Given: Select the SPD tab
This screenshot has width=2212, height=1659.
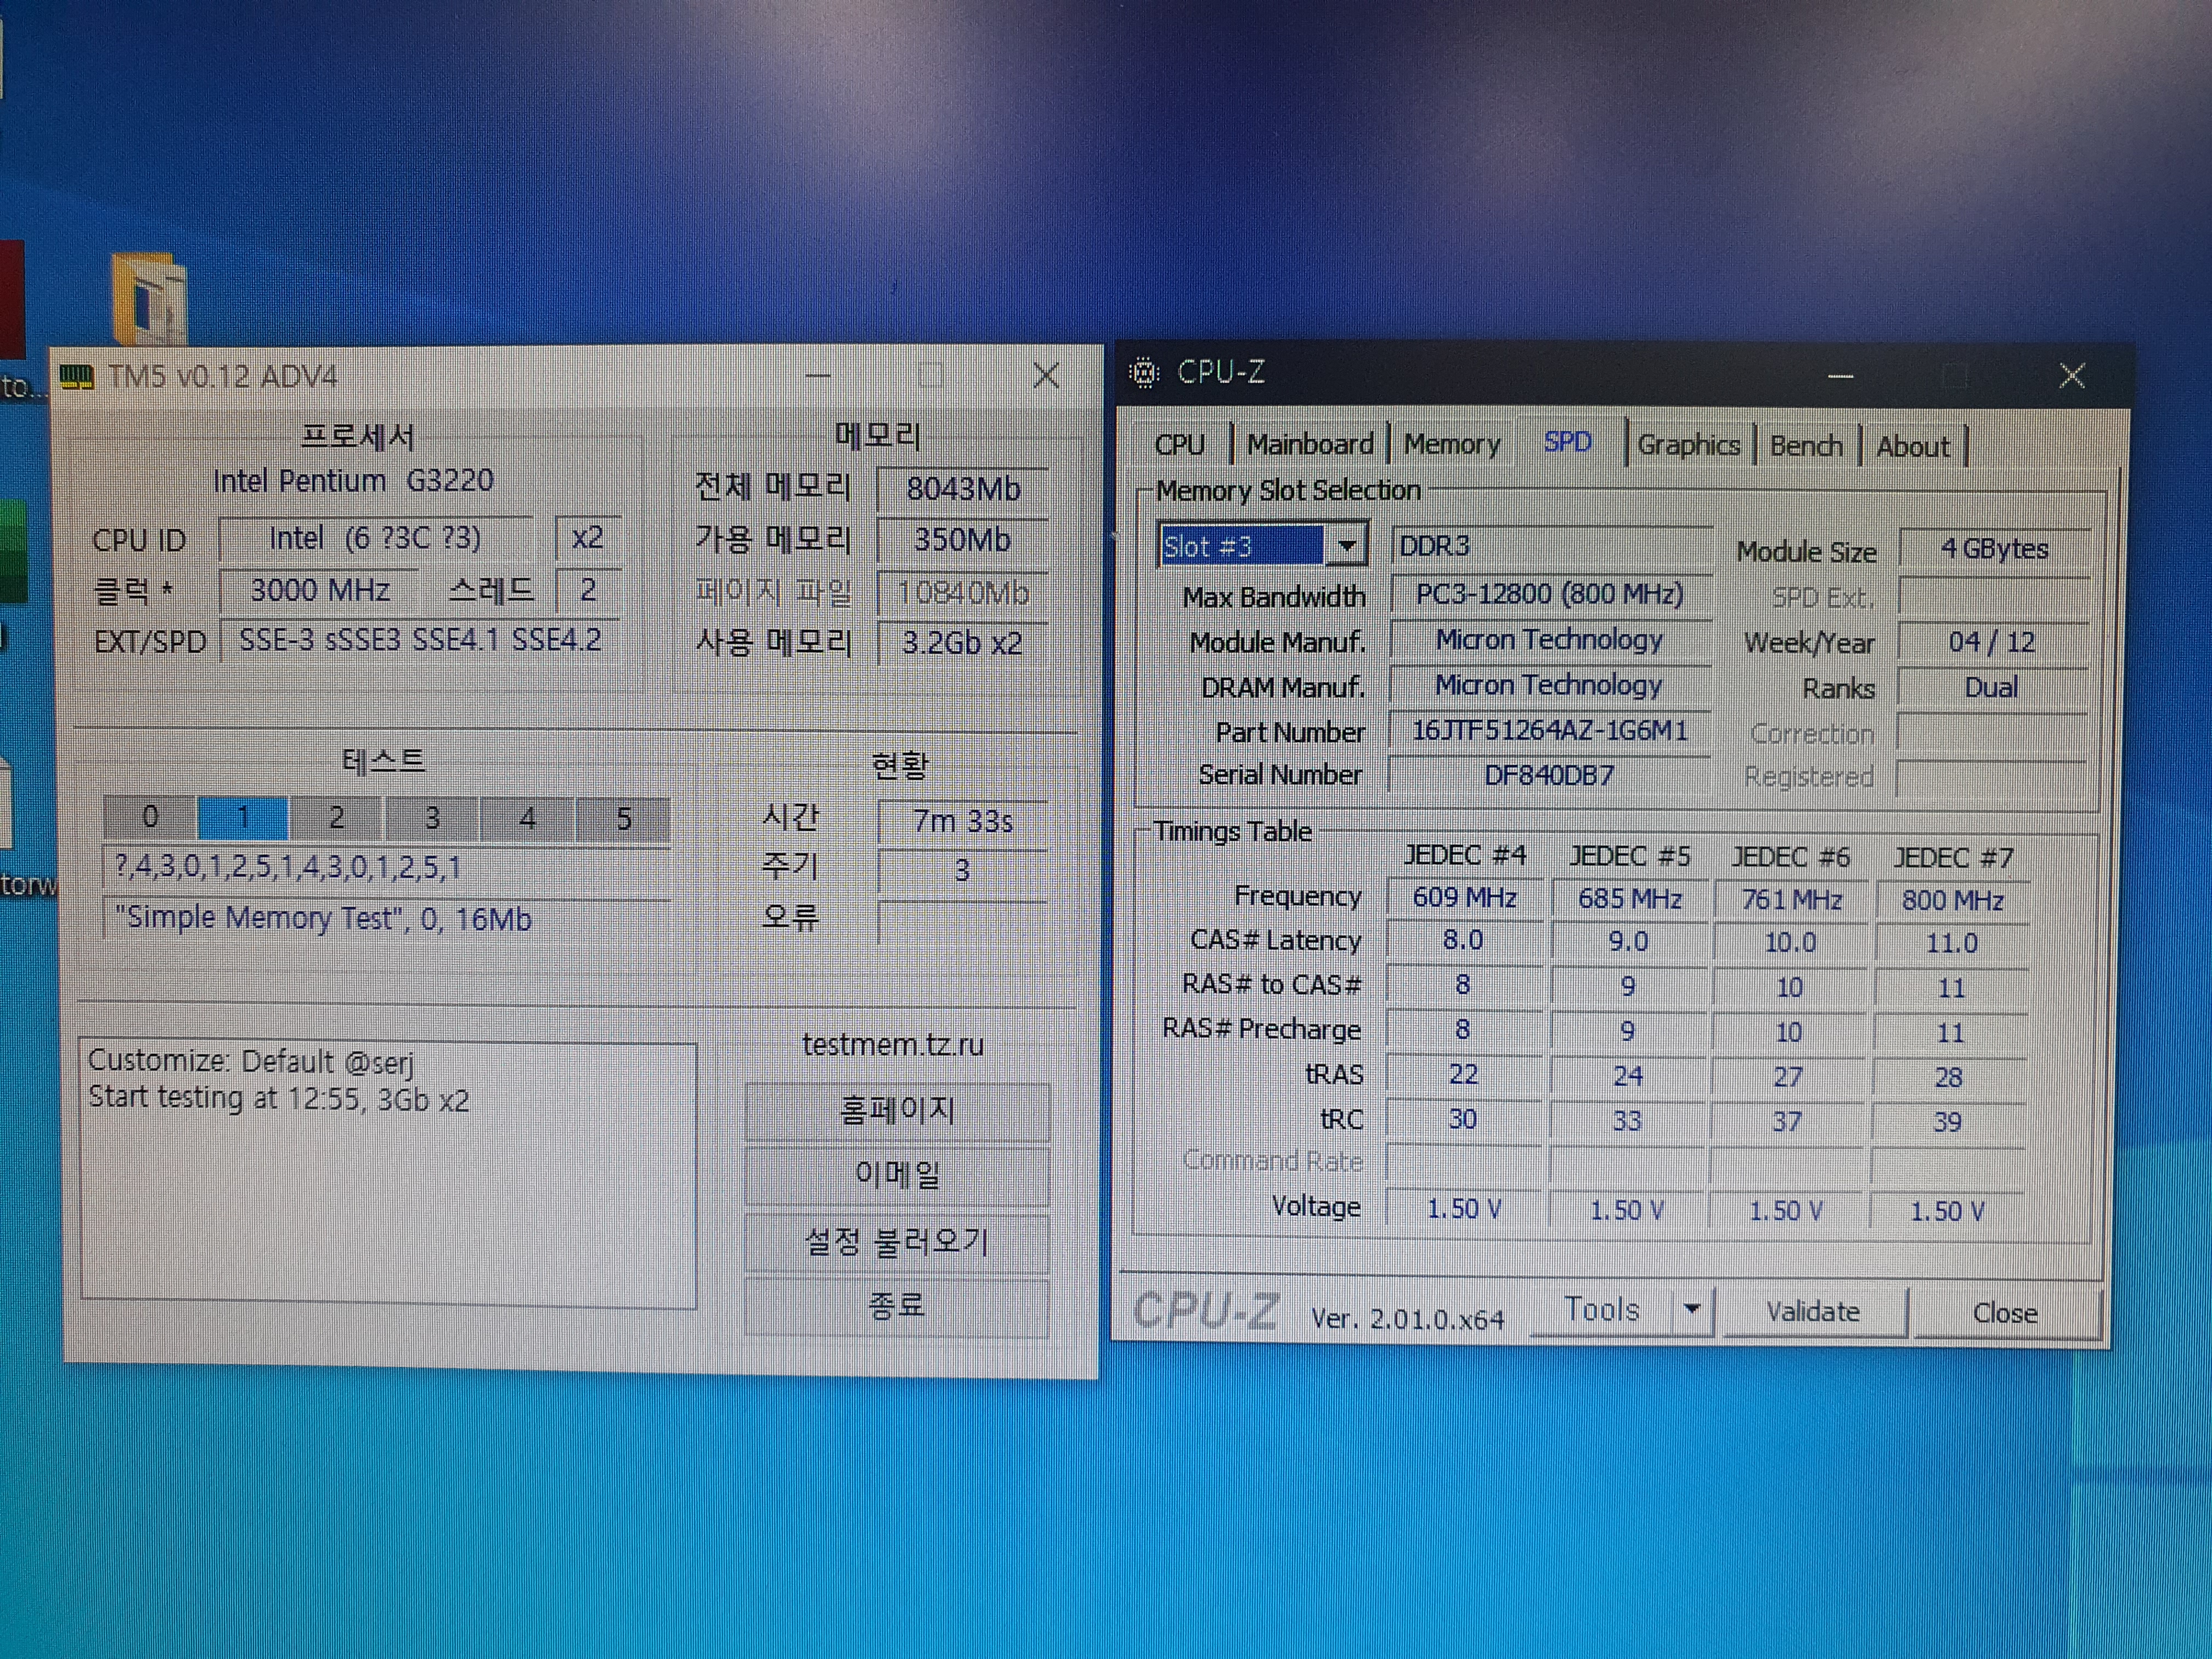Looking at the screenshot, I should (x=1567, y=441).
